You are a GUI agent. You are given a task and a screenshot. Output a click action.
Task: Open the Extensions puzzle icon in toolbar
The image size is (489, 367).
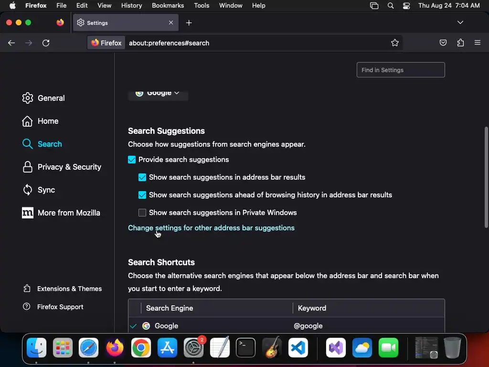460,43
